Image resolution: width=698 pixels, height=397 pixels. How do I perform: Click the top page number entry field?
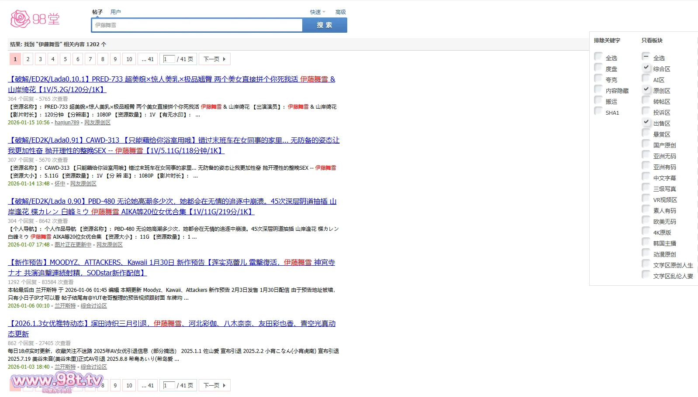169,59
